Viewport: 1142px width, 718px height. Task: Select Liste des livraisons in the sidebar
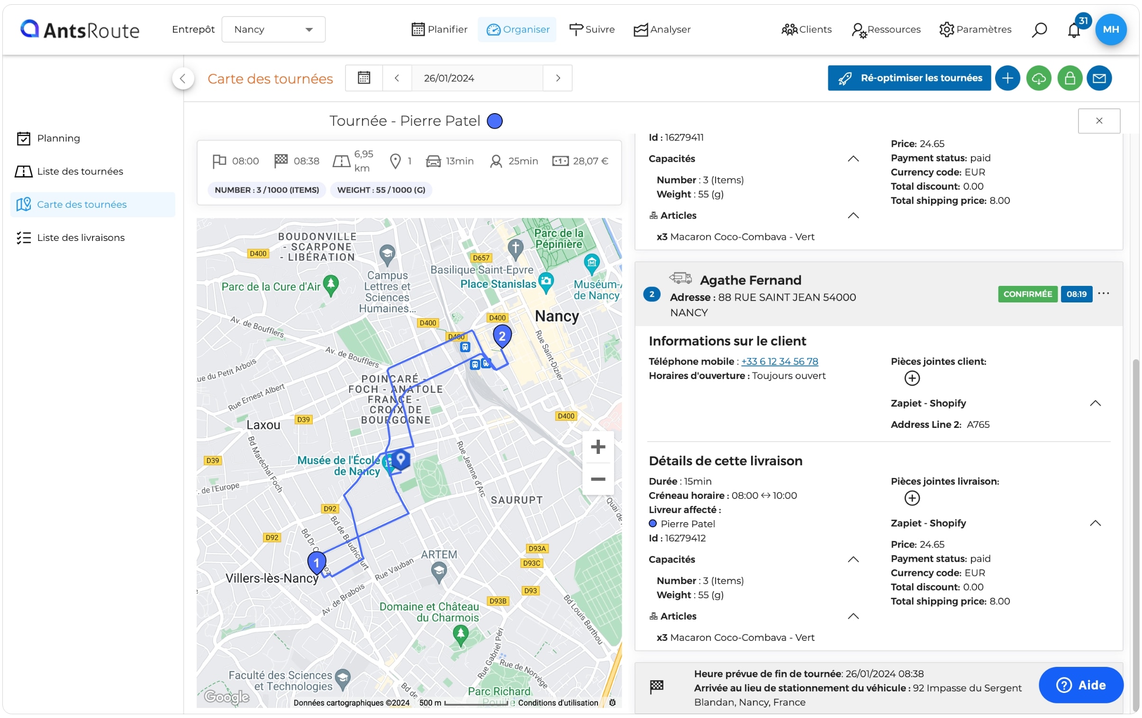point(93,238)
